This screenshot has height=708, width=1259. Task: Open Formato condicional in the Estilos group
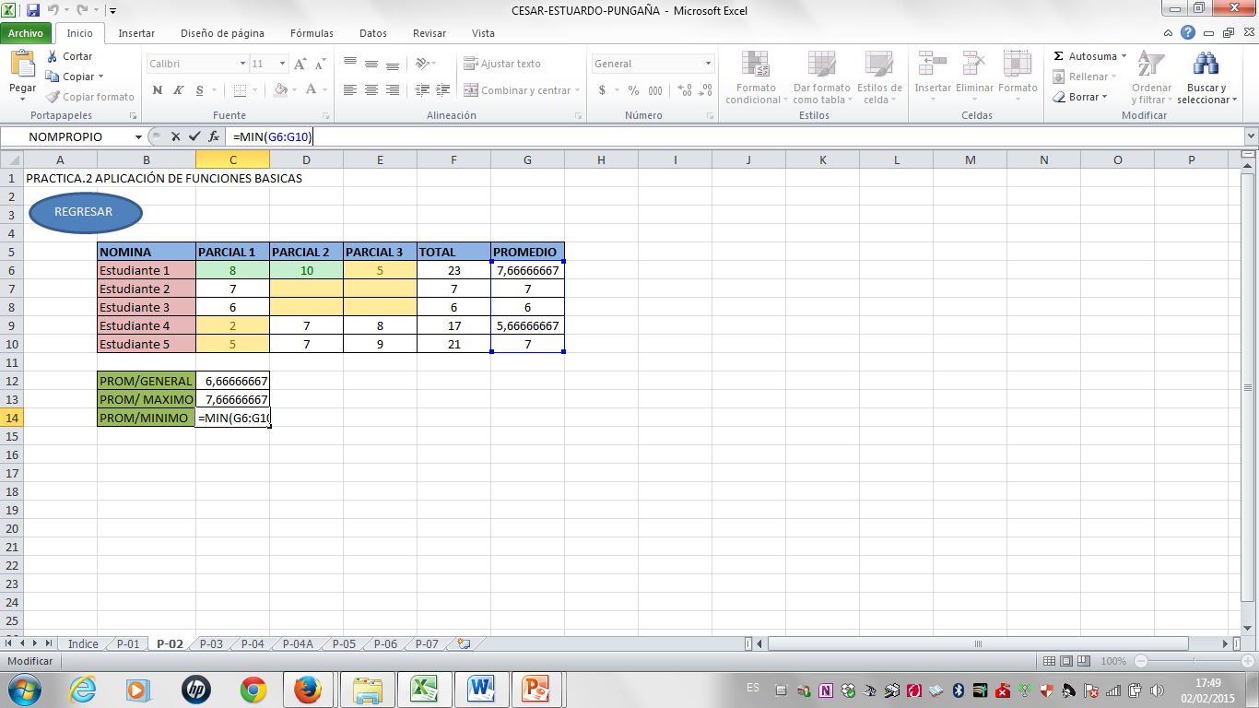point(756,78)
